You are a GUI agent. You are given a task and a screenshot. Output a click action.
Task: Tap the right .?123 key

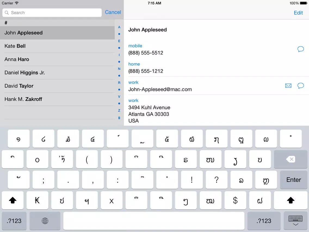(264, 221)
